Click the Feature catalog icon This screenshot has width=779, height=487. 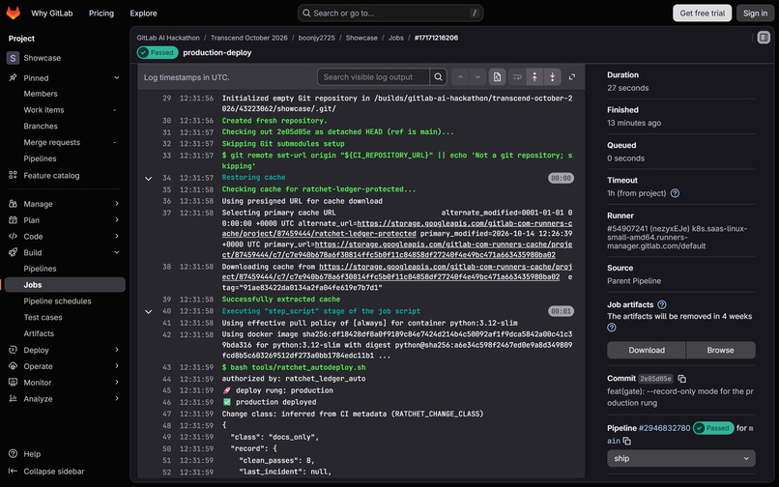tap(13, 175)
